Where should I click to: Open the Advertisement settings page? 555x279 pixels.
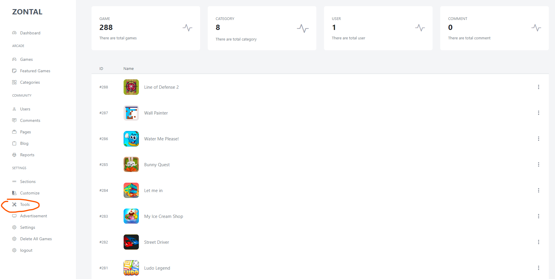pos(34,216)
